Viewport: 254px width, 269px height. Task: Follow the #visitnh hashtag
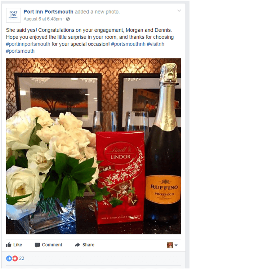pyautogui.click(x=155, y=44)
